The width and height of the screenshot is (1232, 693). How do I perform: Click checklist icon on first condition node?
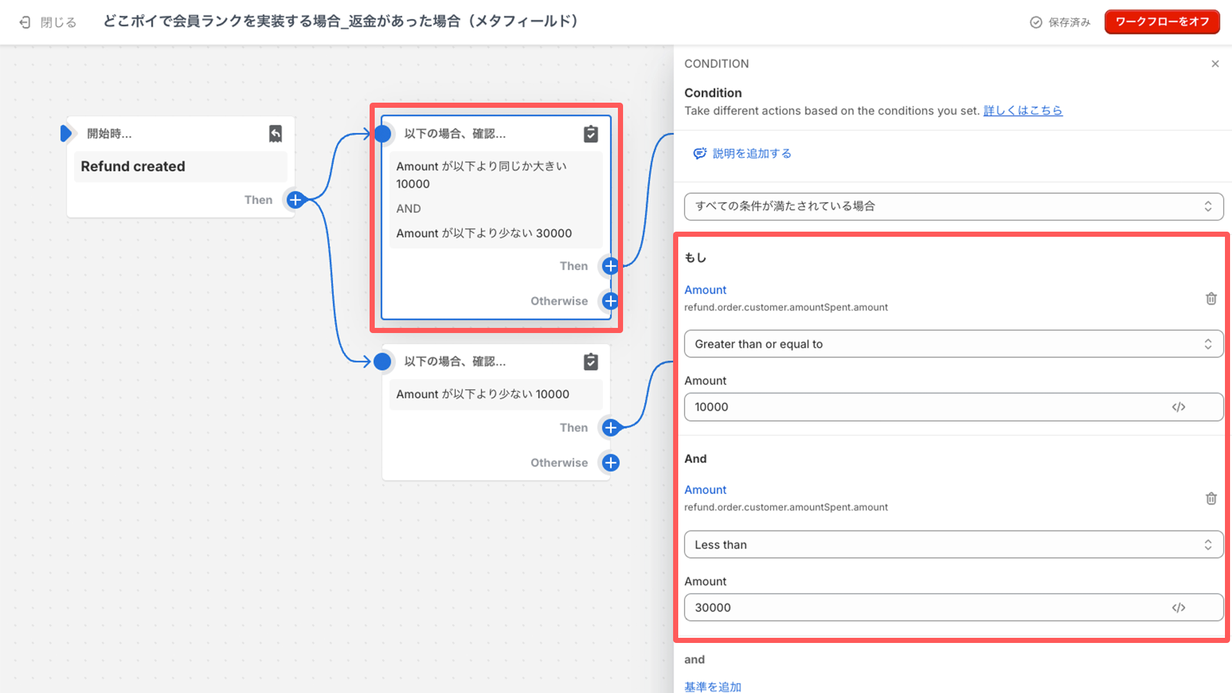click(591, 133)
